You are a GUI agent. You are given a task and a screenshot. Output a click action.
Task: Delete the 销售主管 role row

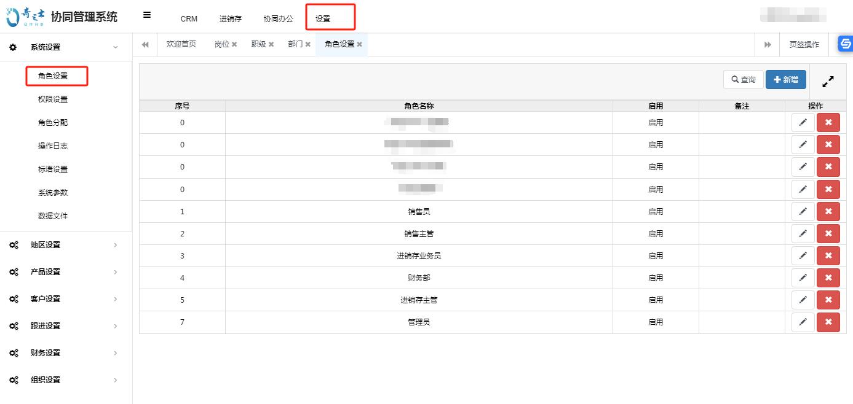click(x=828, y=233)
